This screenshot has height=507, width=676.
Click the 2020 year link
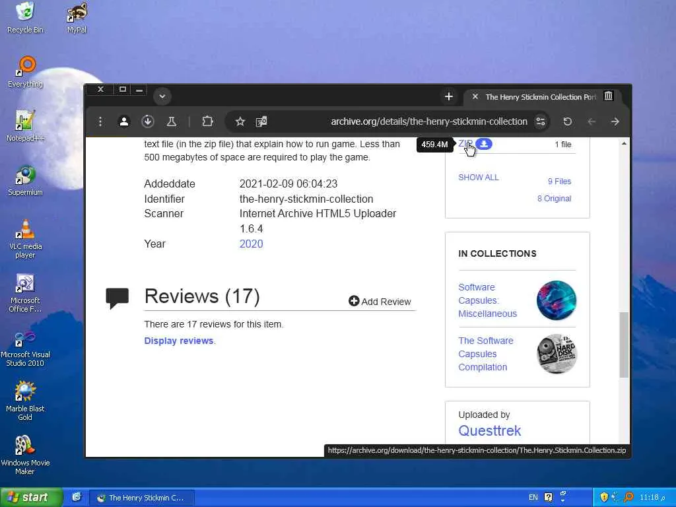click(x=251, y=244)
